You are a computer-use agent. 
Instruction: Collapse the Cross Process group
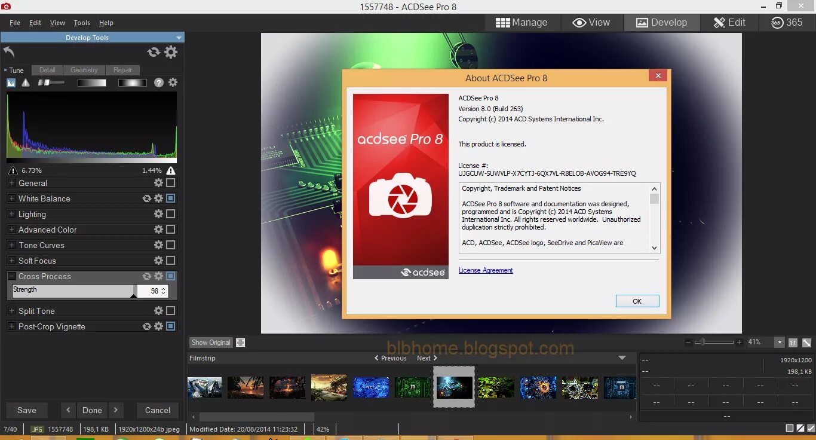(11, 276)
